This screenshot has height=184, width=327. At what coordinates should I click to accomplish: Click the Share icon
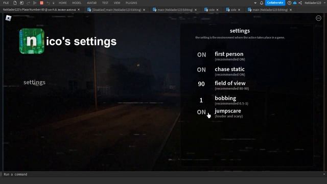(x=300, y=3)
